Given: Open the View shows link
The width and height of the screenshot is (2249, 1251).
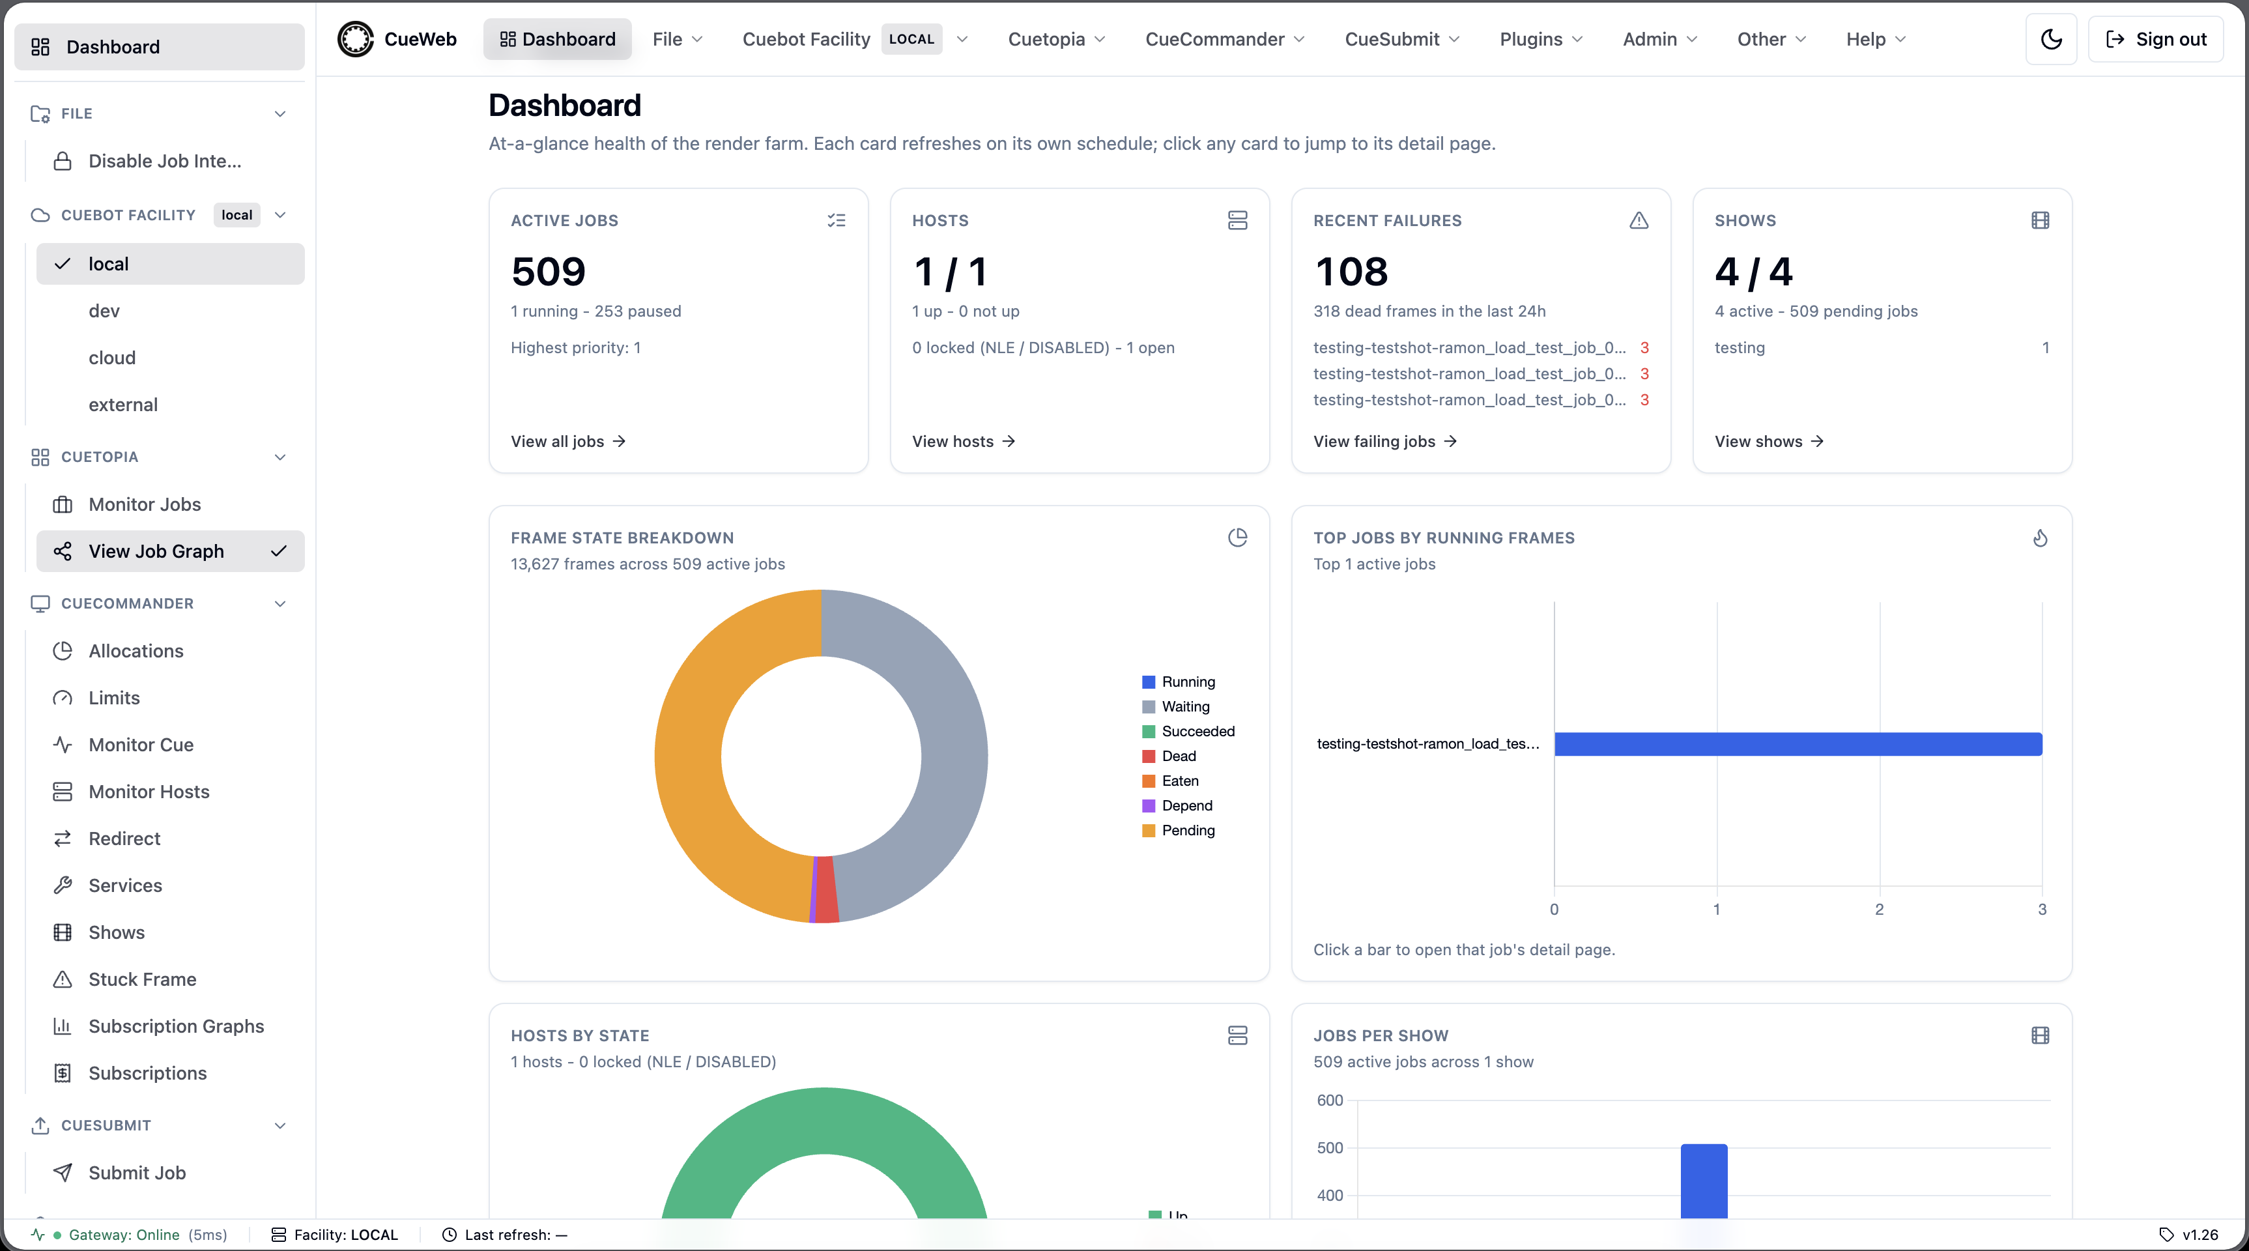Looking at the screenshot, I should (1769, 442).
